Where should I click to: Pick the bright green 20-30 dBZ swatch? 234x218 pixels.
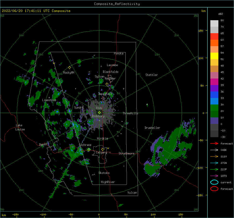coord(214,108)
